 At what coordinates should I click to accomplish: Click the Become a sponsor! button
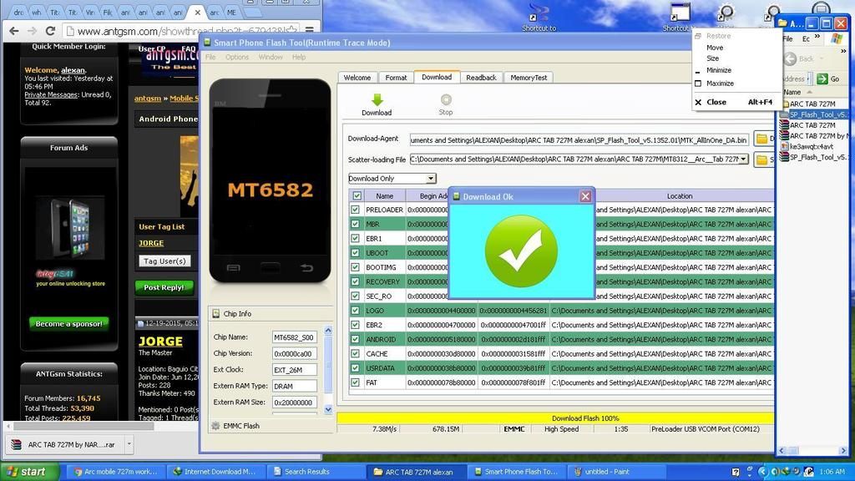(68, 324)
